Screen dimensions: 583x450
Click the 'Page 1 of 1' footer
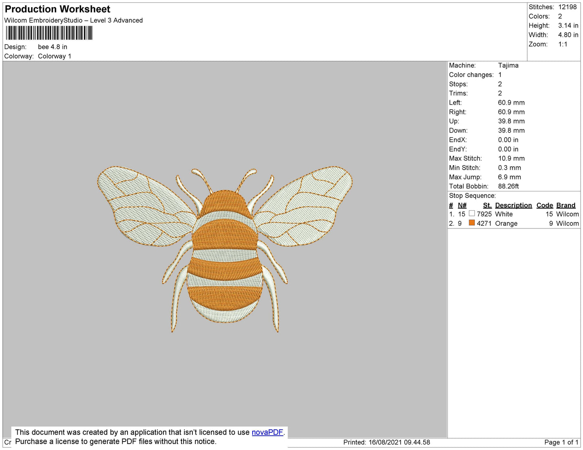pos(561,442)
